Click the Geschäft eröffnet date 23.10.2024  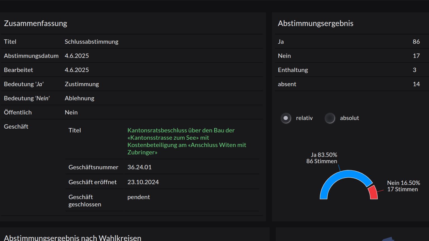click(x=143, y=182)
